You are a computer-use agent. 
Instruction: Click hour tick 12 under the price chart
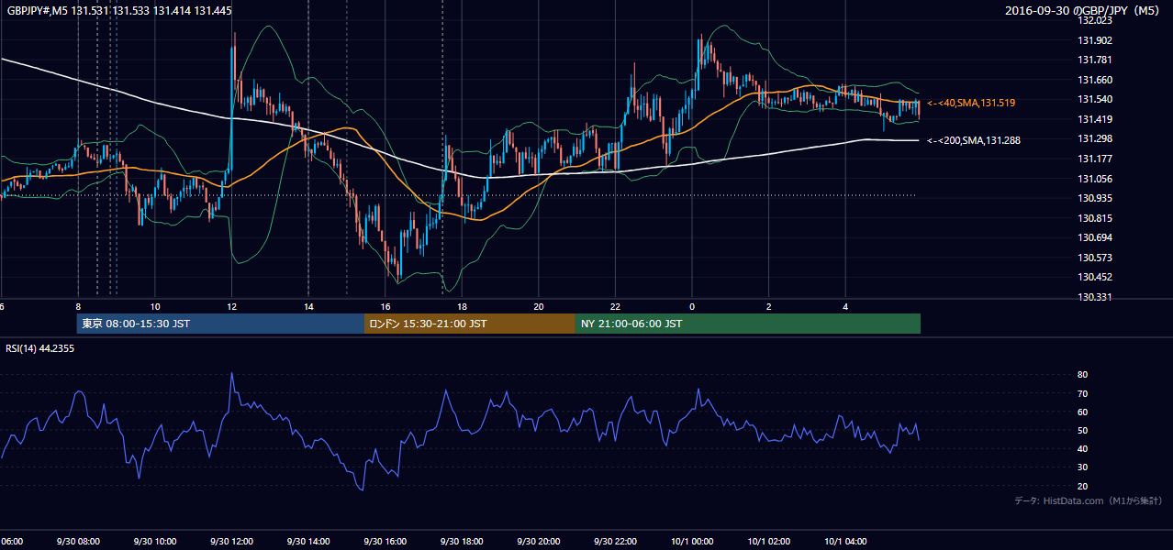(232, 306)
